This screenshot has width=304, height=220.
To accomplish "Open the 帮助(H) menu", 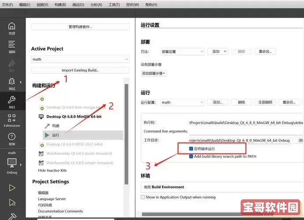I will tap(151, 5).
